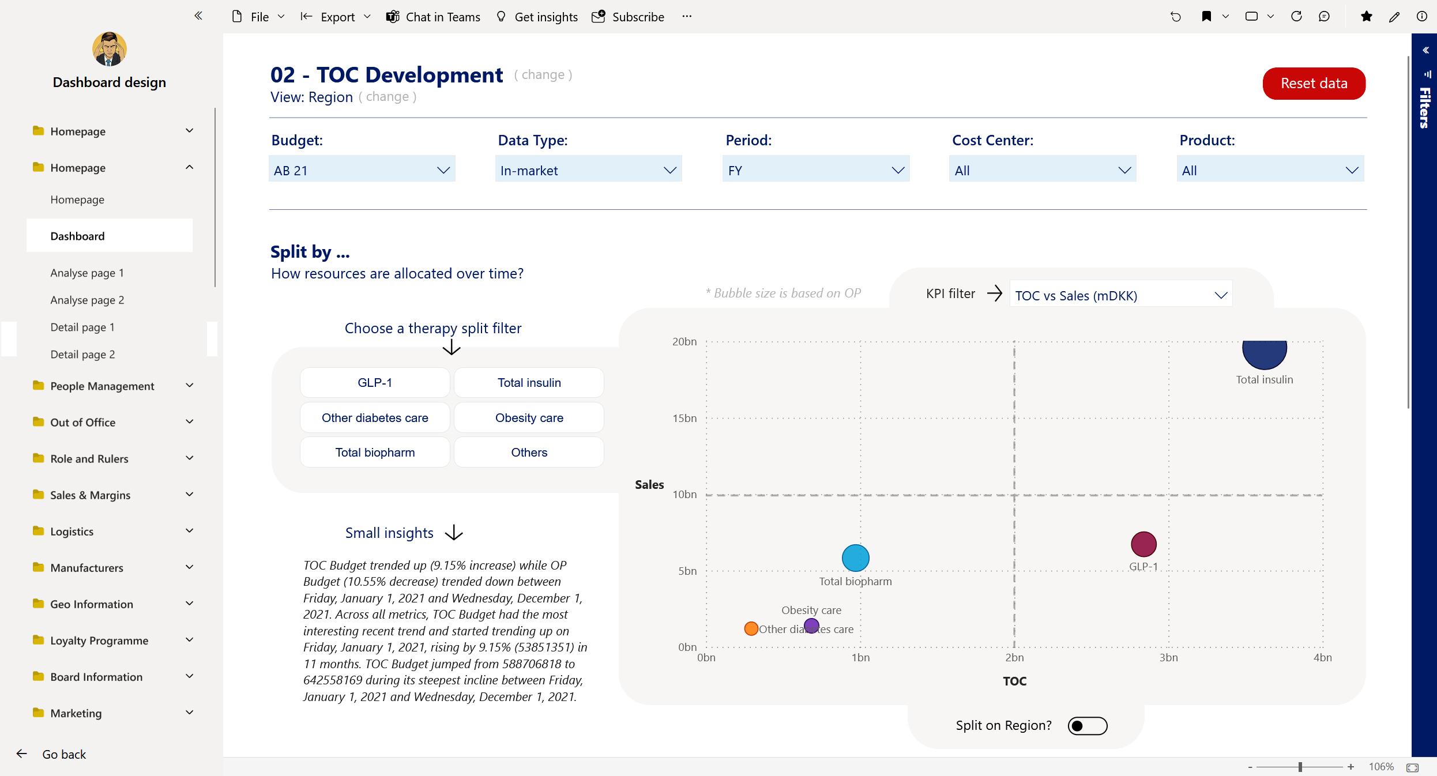1437x776 pixels.
Task: Select the Obesity care therapy split filter
Action: 528,417
